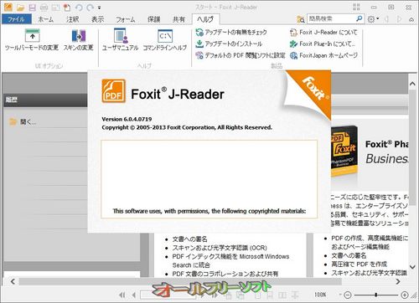The width and height of the screenshot is (419, 303).
Task: Expand the quick access toolbar customize arrow
Action: pyautogui.click(x=99, y=8)
